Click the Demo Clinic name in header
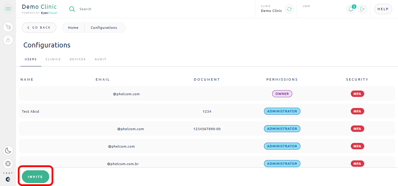 tap(272, 11)
